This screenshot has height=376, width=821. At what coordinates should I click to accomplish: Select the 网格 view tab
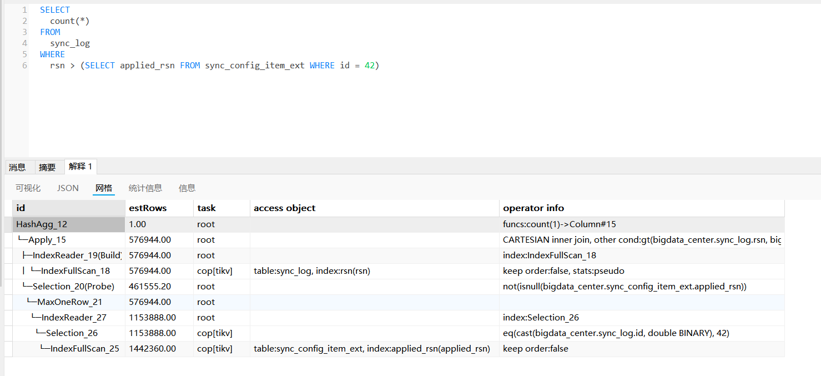tap(104, 188)
